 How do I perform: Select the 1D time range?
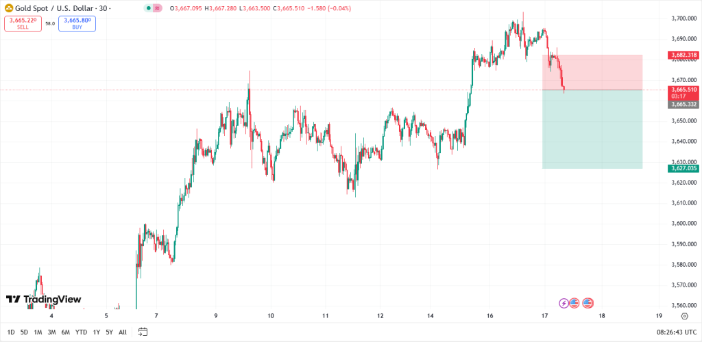click(x=11, y=332)
